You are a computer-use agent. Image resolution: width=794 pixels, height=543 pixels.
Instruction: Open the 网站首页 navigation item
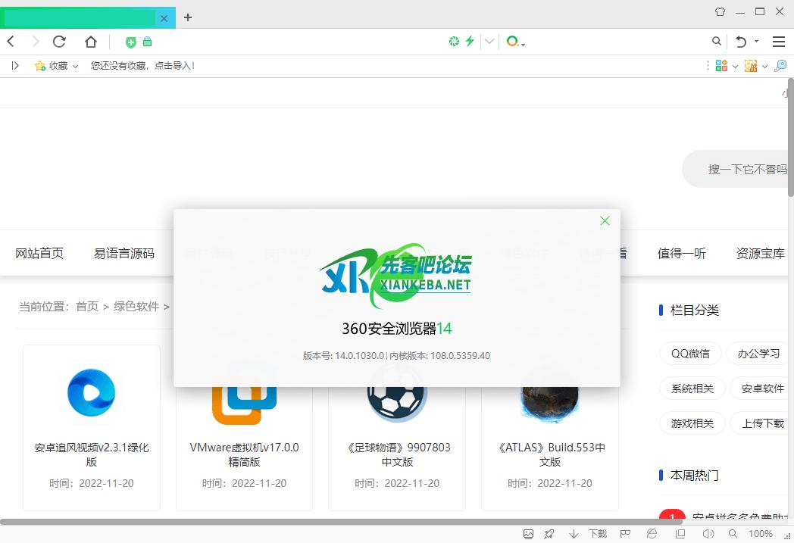coord(39,253)
